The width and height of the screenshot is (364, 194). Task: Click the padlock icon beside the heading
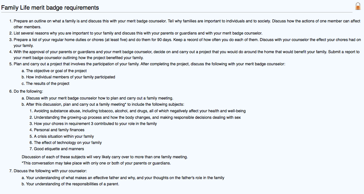(x=358, y=6)
